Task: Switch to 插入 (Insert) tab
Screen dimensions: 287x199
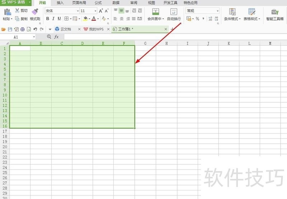Action: click(x=60, y=3)
